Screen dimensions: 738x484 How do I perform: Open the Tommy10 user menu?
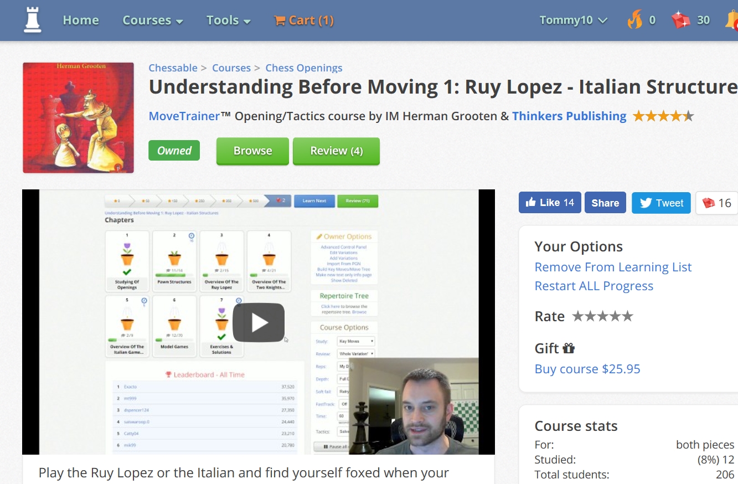tap(574, 20)
